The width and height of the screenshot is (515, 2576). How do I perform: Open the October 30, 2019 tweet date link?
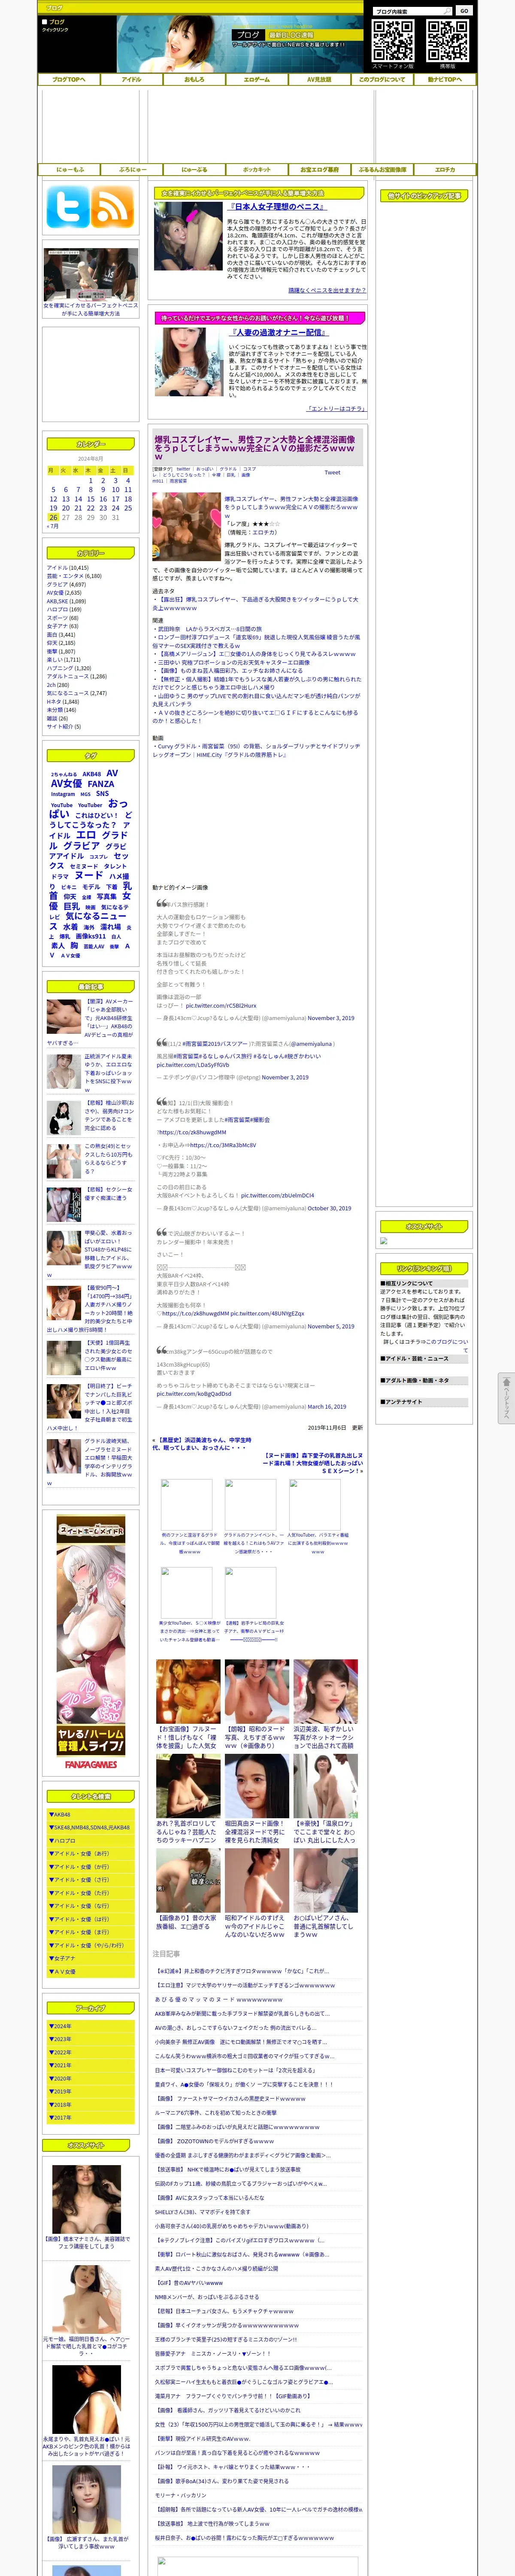329,1208
